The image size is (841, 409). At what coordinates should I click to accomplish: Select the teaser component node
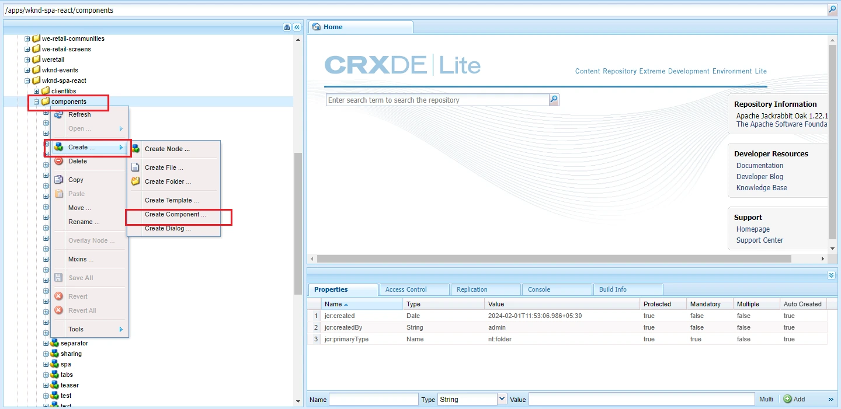click(x=69, y=385)
